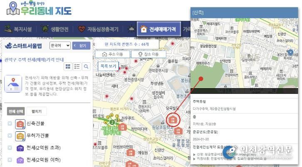Viewport: 302px width, 167px height.
Task: Switch to the 전세매매가격 tab
Action: (159, 29)
